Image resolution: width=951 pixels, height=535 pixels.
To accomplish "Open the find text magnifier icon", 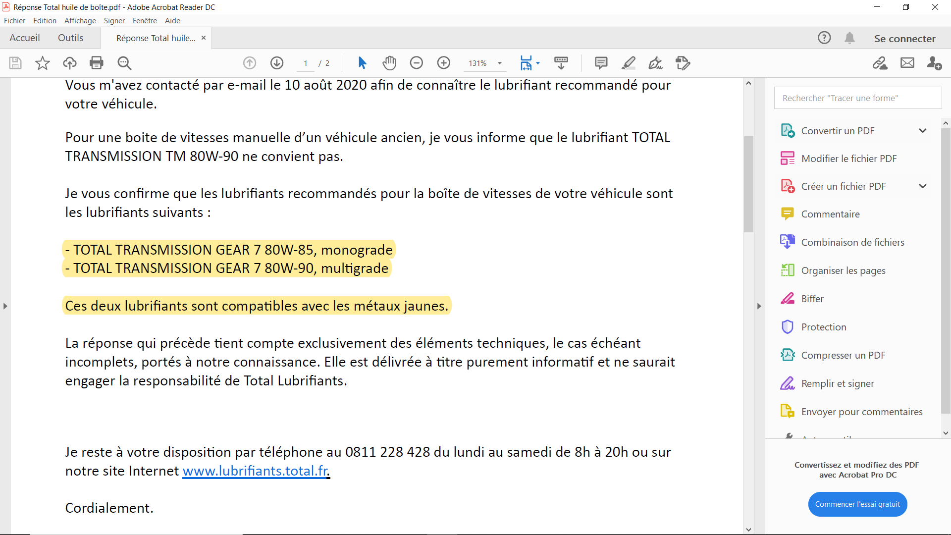I will pyautogui.click(x=124, y=63).
